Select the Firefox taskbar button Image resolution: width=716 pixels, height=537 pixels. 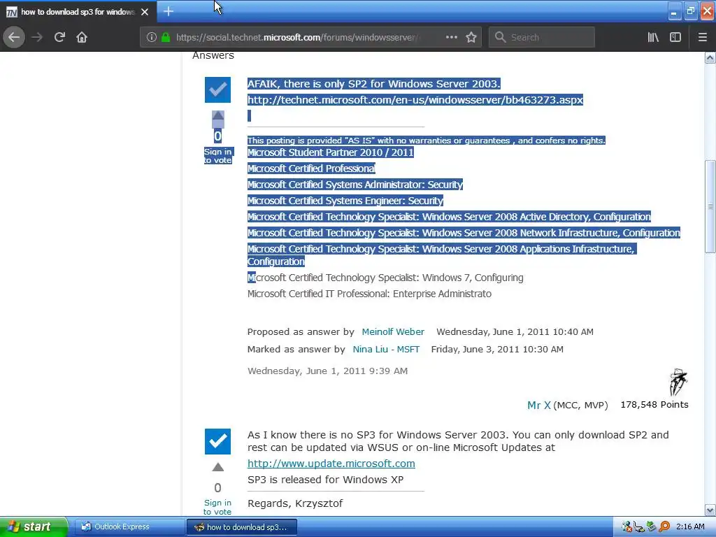[x=241, y=527]
